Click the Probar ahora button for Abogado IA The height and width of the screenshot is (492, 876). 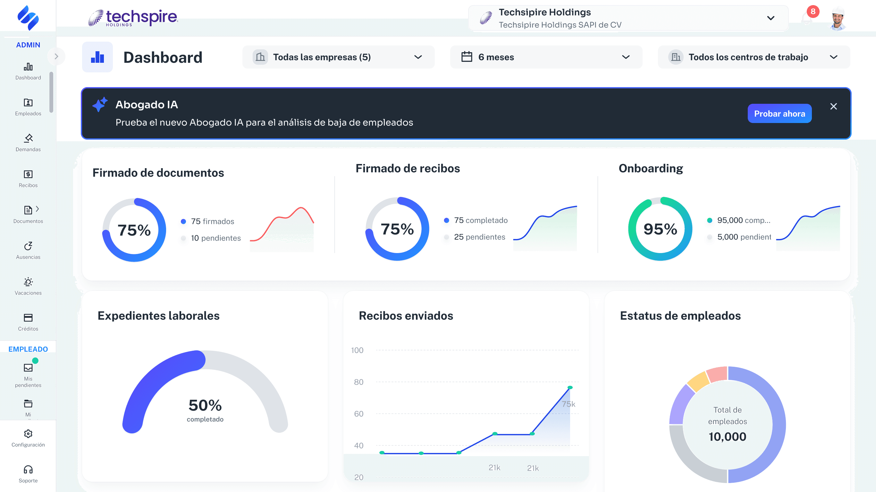tap(779, 113)
